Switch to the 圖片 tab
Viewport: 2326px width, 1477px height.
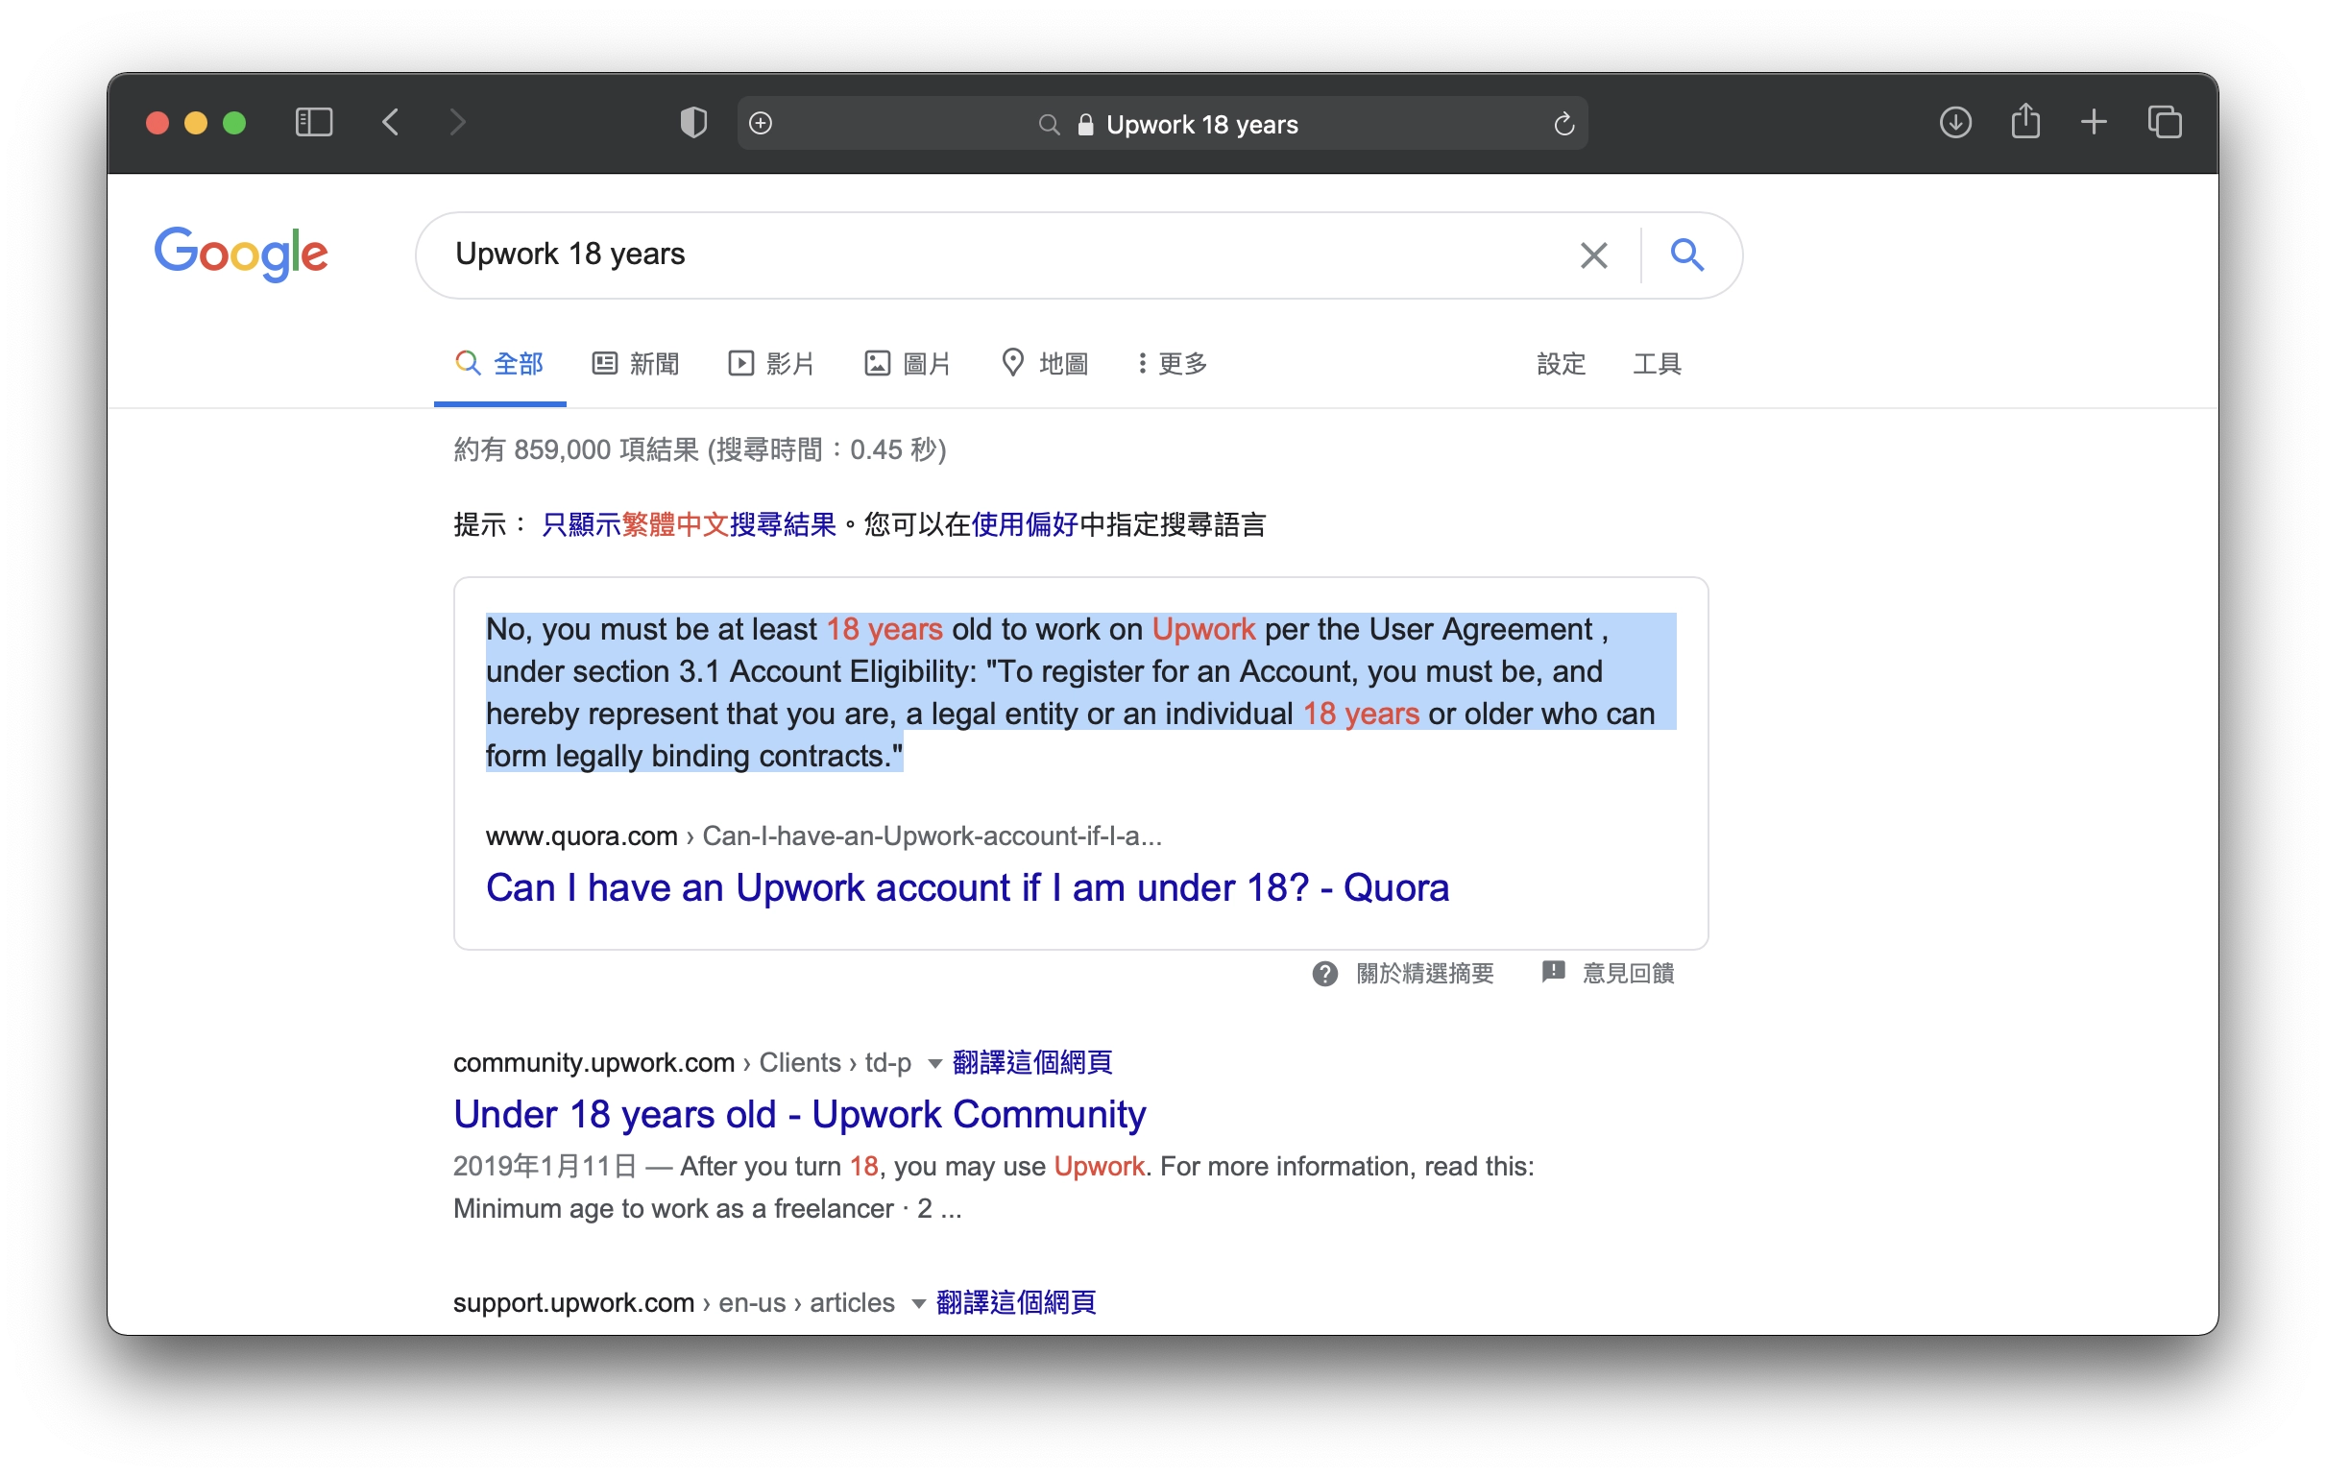coord(907,364)
